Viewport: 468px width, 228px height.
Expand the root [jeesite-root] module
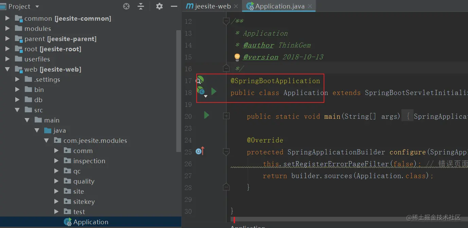[7, 49]
